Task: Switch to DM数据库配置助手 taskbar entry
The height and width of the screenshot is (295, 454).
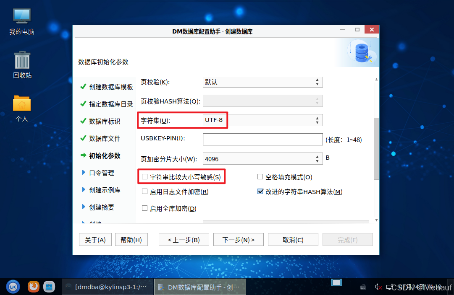Action: (x=200, y=287)
